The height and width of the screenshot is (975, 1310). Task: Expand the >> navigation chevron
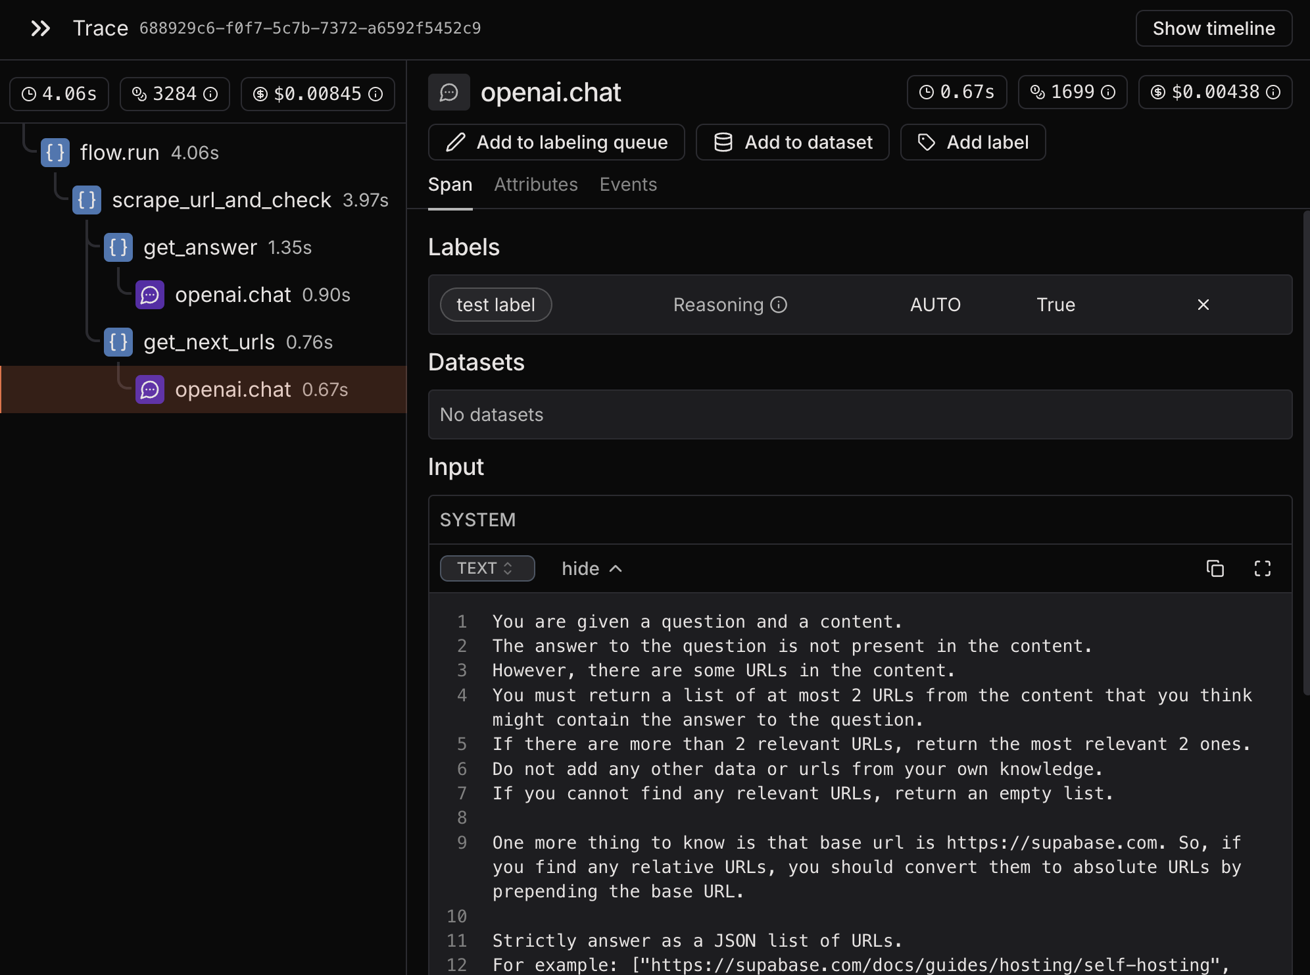point(41,28)
